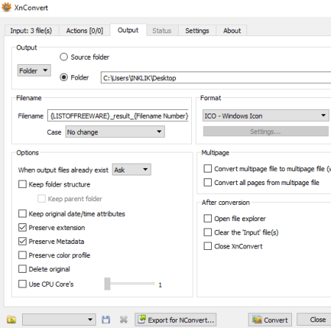This screenshot has height=328, width=331.
Task: Click the output folder path field
Action: coord(216,77)
